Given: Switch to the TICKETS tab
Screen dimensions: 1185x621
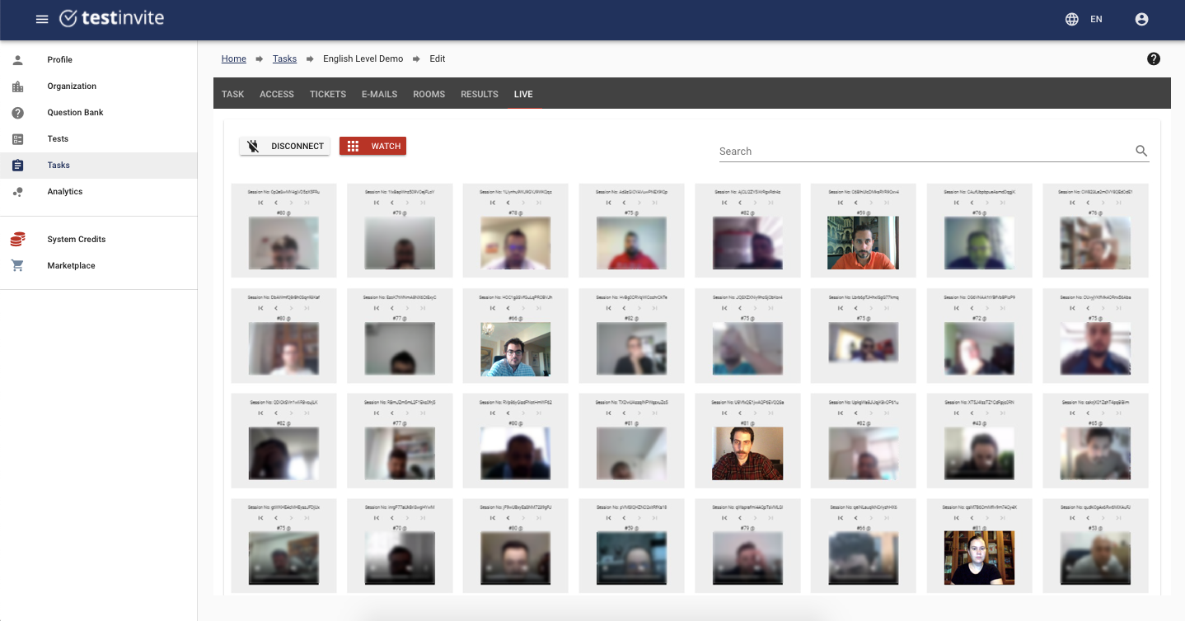Looking at the screenshot, I should 328,94.
